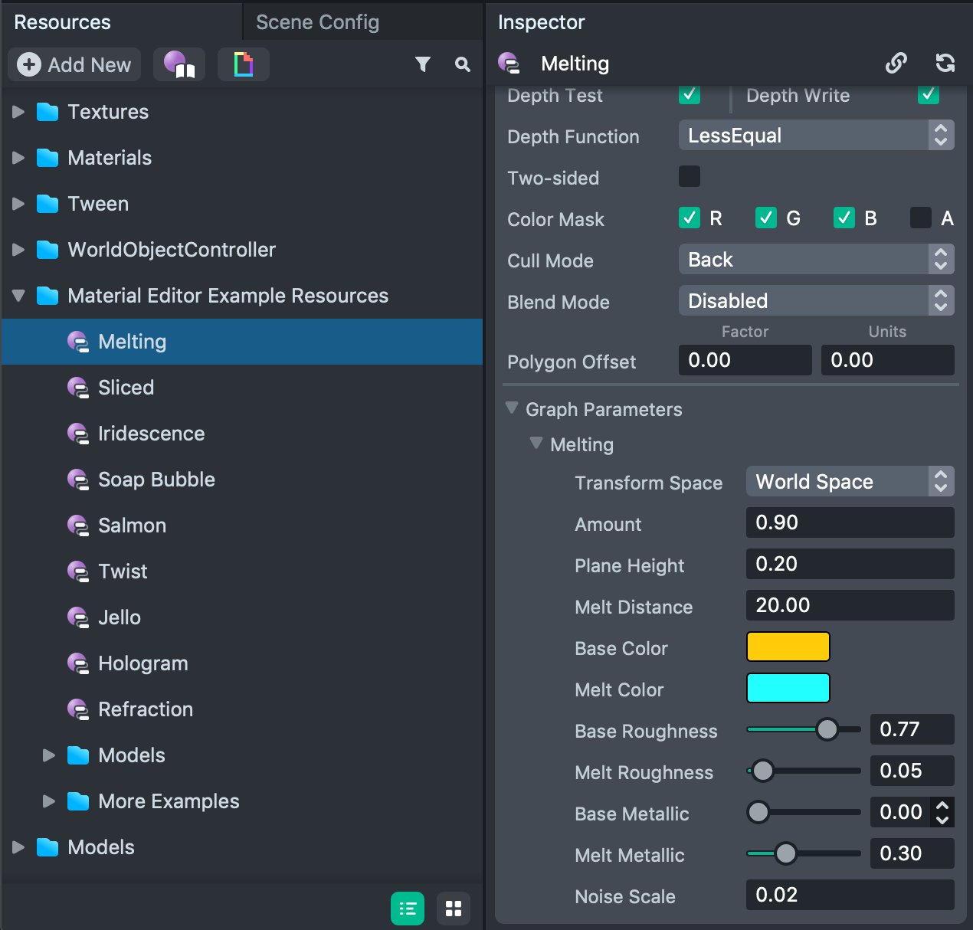Click the refresh icon in Inspector header

(x=945, y=63)
